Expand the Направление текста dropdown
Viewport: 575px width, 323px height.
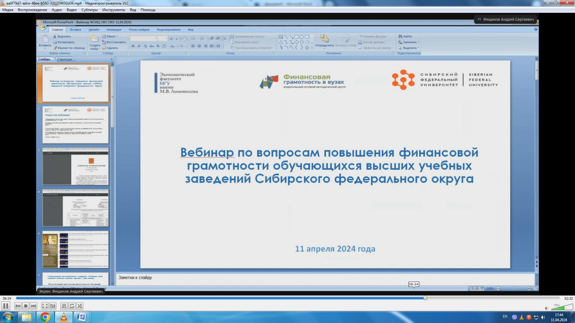(x=248, y=36)
